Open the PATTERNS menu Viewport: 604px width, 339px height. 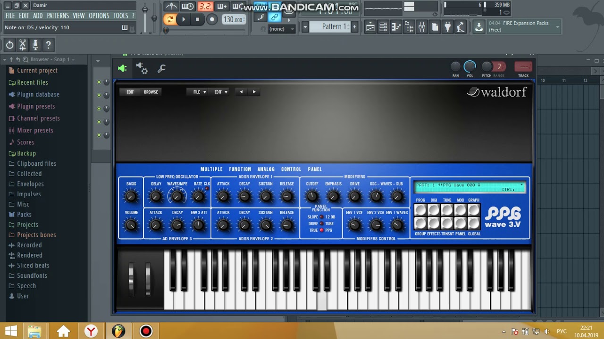[x=58, y=16]
